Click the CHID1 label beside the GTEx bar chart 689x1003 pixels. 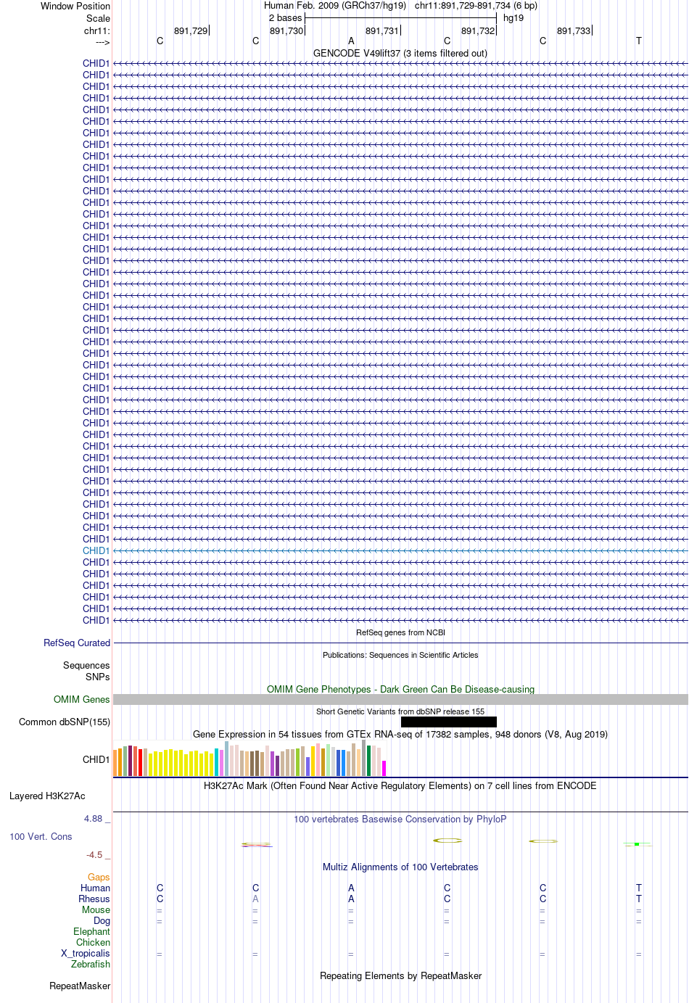point(96,759)
